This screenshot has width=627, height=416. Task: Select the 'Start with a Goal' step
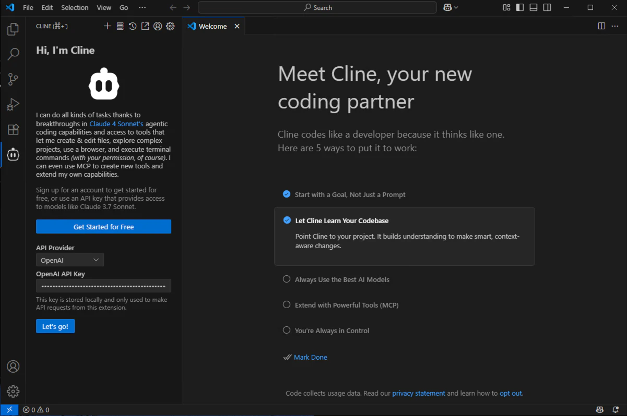(x=345, y=194)
